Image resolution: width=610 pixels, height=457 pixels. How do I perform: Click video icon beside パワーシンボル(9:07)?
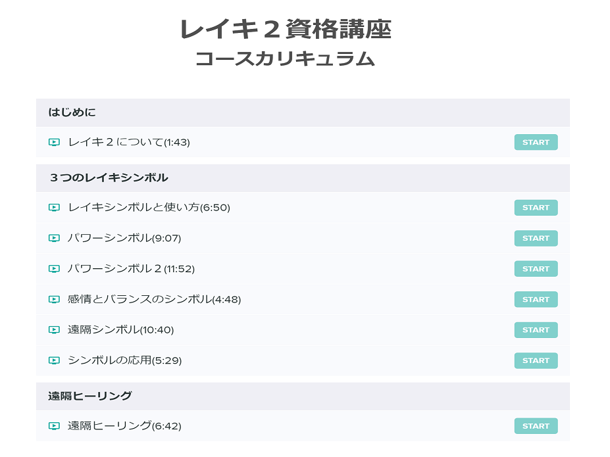coord(54,238)
